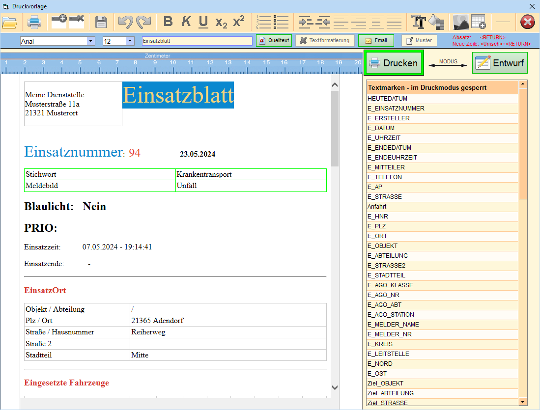Select E_STADTTEIL bookmark entry
This screenshot has height=410, width=540.
[x=386, y=275]
